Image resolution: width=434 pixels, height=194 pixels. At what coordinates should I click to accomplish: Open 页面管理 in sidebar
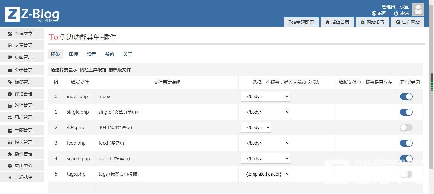[x=22, y=57]
